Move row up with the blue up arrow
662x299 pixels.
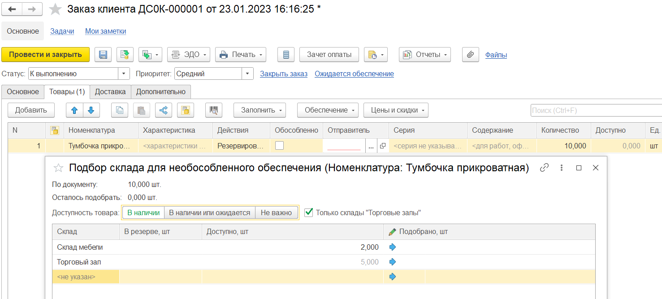tap(74, 110)
